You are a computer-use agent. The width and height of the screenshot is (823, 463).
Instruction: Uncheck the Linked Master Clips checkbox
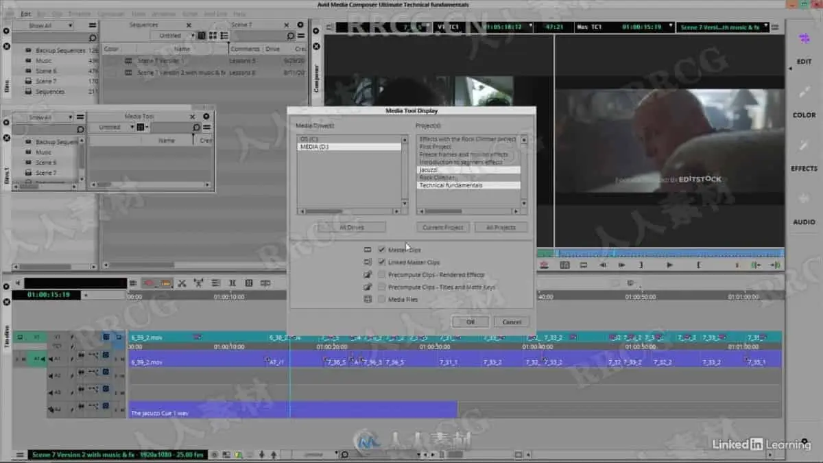[x=382, y=262]
